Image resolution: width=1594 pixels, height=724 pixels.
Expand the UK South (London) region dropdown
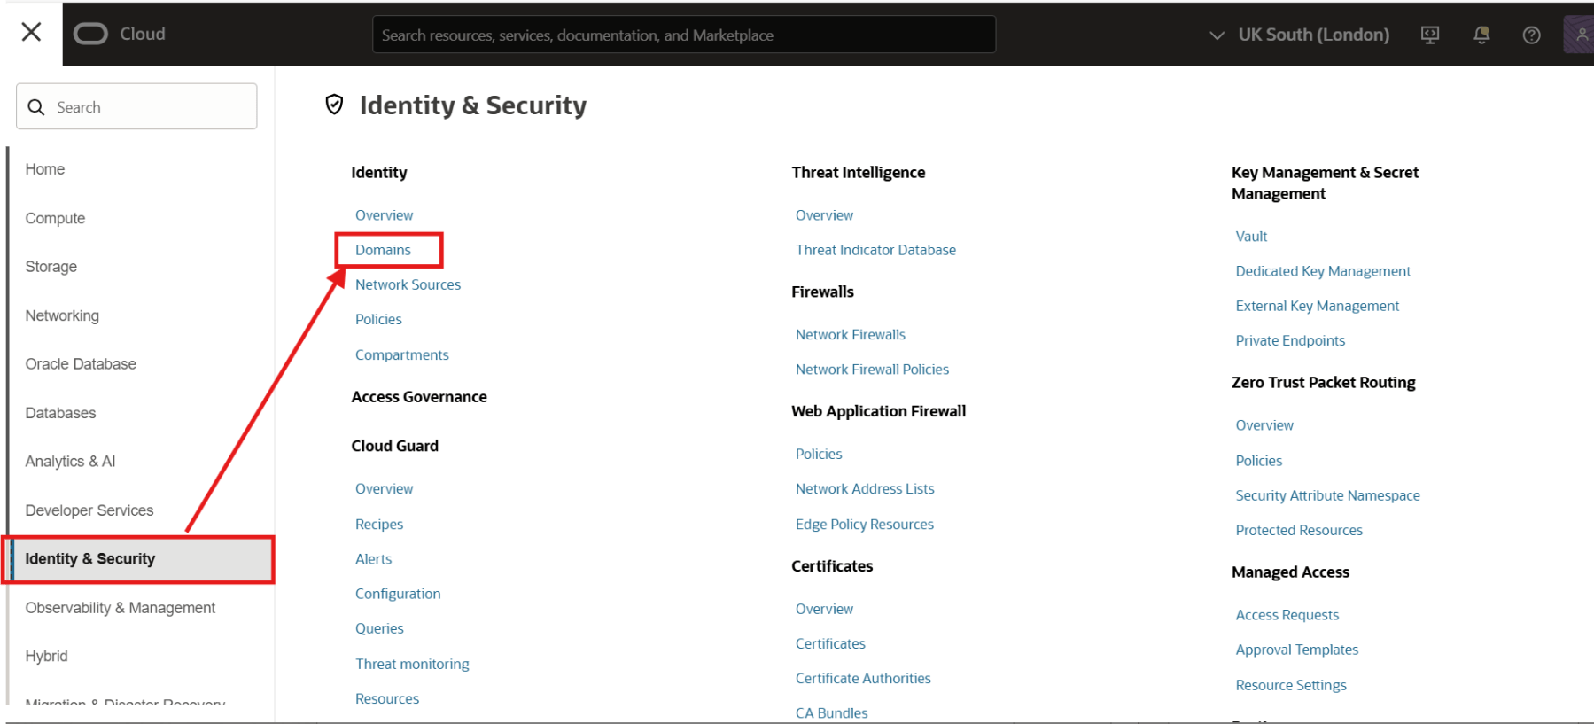click(1299, 35)
